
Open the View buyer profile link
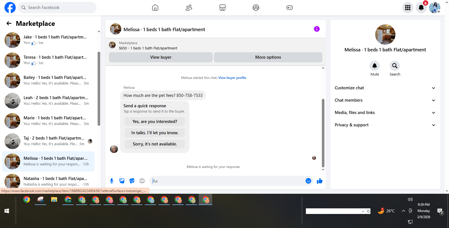[232, 78]
